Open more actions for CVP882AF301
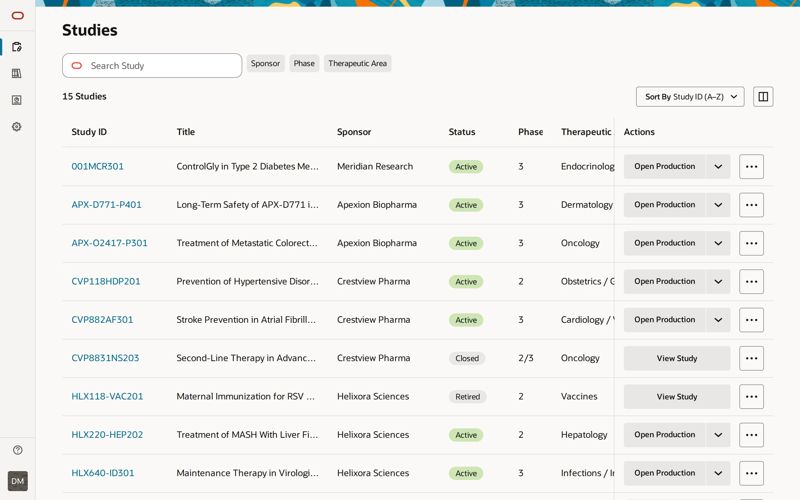 (x=751, y=320)
